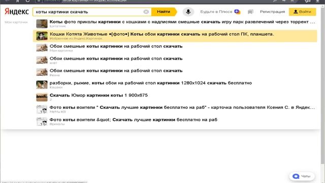The width and height of the screenshot is (325, 183).
Task: Select 'Фото коты воители' suggestion mentioning Ксения С.
Action: tap(175, 109)
